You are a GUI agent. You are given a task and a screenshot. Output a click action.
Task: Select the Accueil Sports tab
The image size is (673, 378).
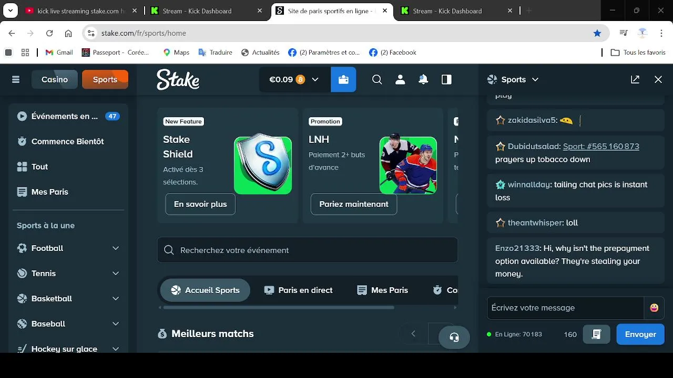(205, 290)
